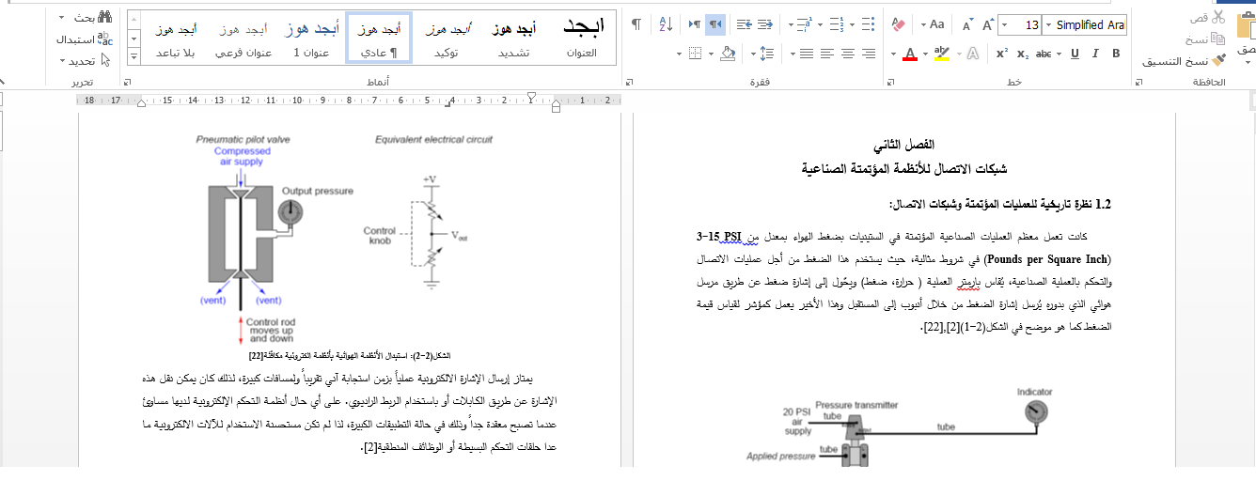Open the font size 13 box
The image size is (1256, 496).
[1020, 24]
